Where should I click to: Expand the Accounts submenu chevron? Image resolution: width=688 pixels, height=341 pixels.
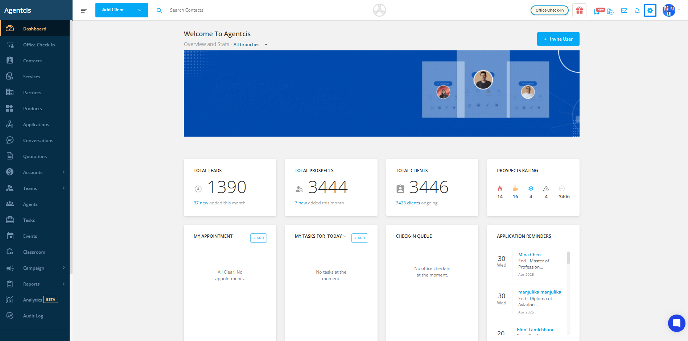point(63,172)
